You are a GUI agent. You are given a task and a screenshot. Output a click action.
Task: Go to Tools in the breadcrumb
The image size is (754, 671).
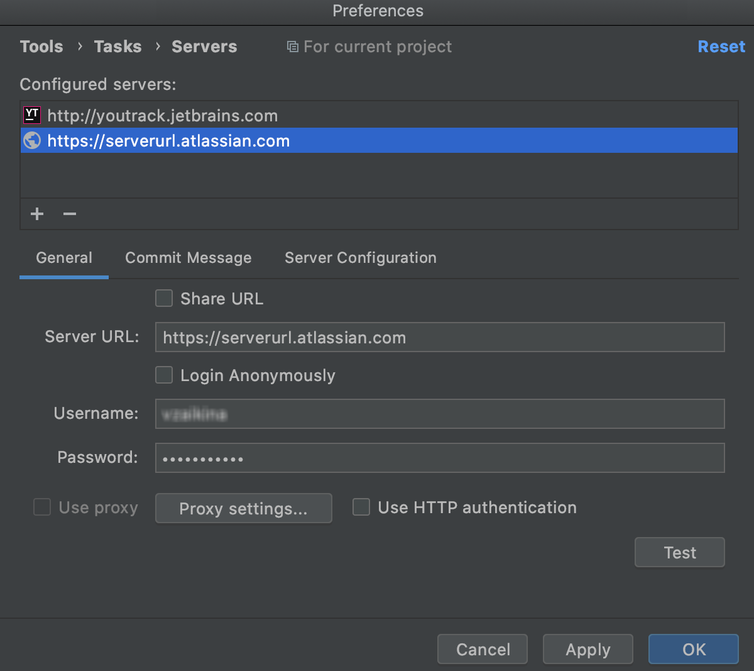point(41,47)
